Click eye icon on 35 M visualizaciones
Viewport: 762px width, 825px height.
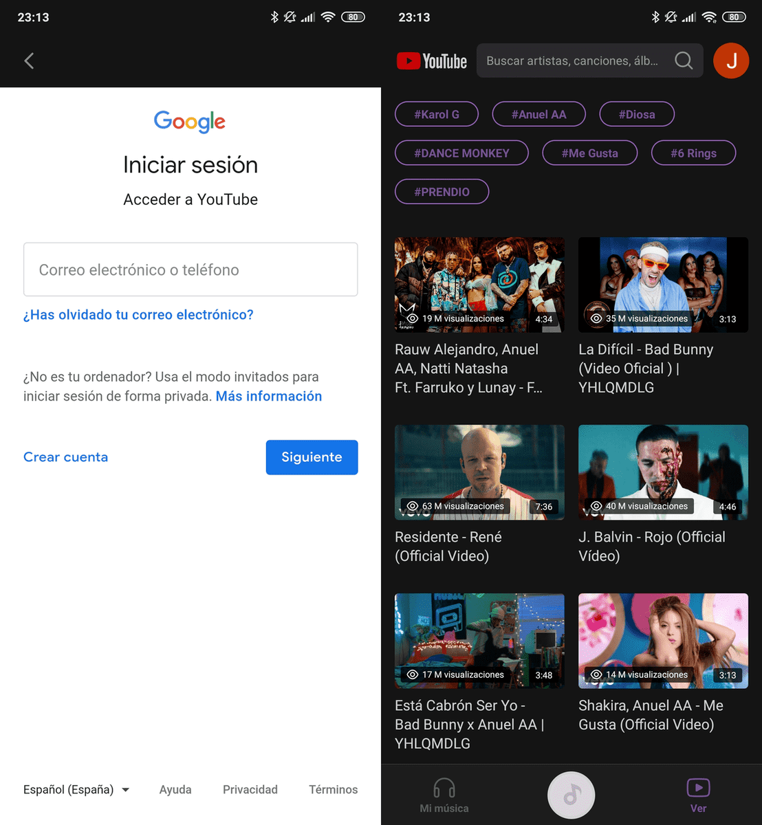[x=596, y=319]
